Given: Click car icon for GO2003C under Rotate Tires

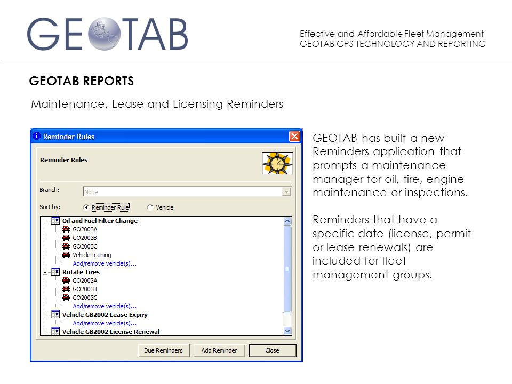Looking at the screenshot, I should click(x=66, y=298).
